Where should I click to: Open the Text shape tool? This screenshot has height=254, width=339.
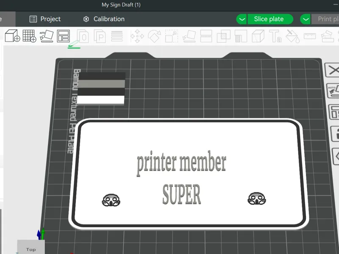click(x=275, y=36)
